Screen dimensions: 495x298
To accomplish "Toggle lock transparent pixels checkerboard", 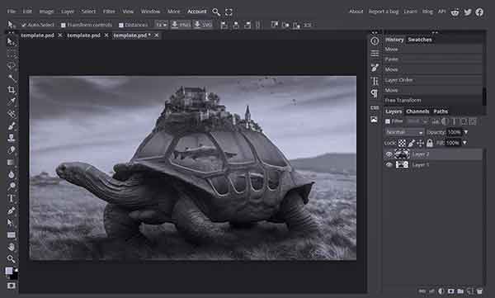I will pos(402,143).
